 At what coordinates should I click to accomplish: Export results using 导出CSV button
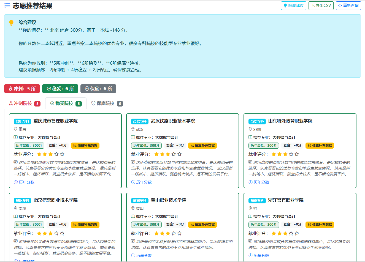[x=321, y=6]
